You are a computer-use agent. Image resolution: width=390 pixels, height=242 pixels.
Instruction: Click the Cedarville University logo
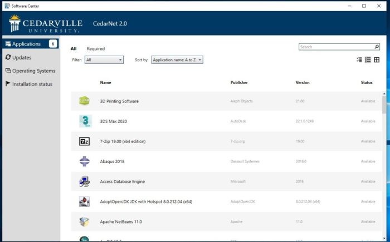(x=46, y=24)
